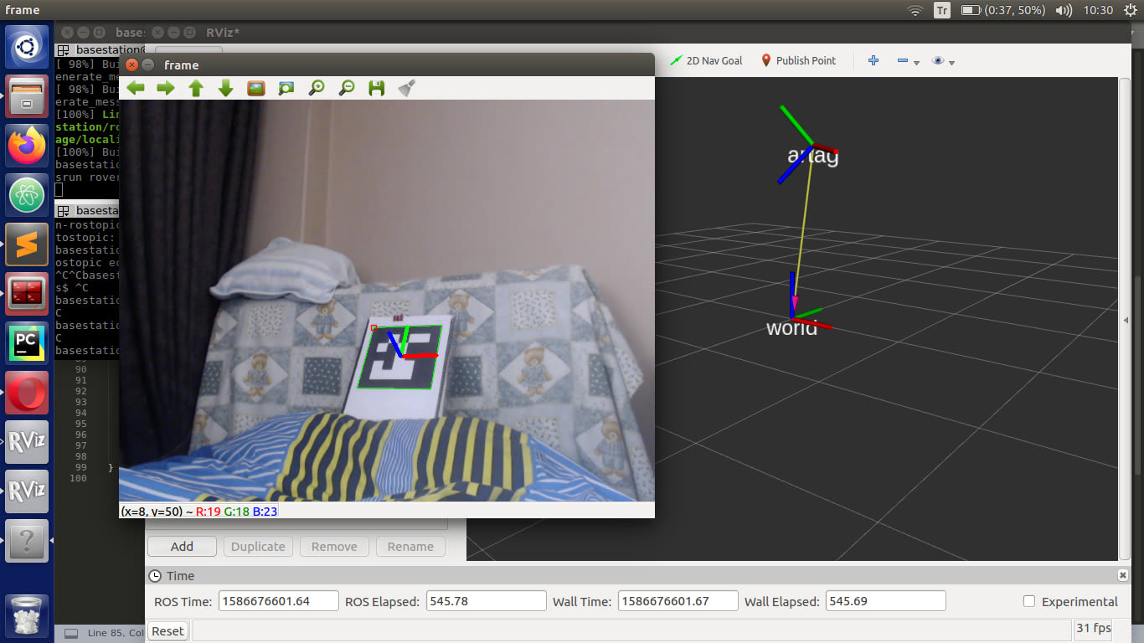Click the original-size image icon in frame toolbar
The image size is (1144, 643).
click(x=256, y=88)
